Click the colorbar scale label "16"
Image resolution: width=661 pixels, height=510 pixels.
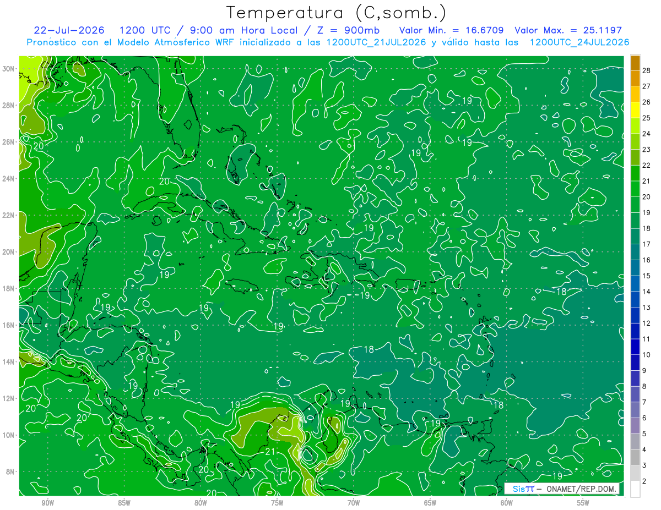coord(647,260)
